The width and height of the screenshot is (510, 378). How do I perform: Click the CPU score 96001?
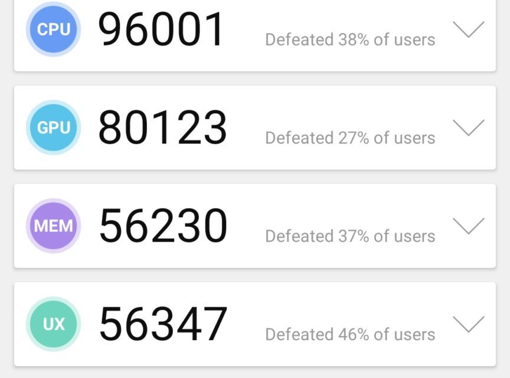(161, 30)
